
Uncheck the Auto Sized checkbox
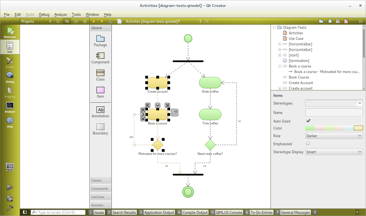point(308,121)
